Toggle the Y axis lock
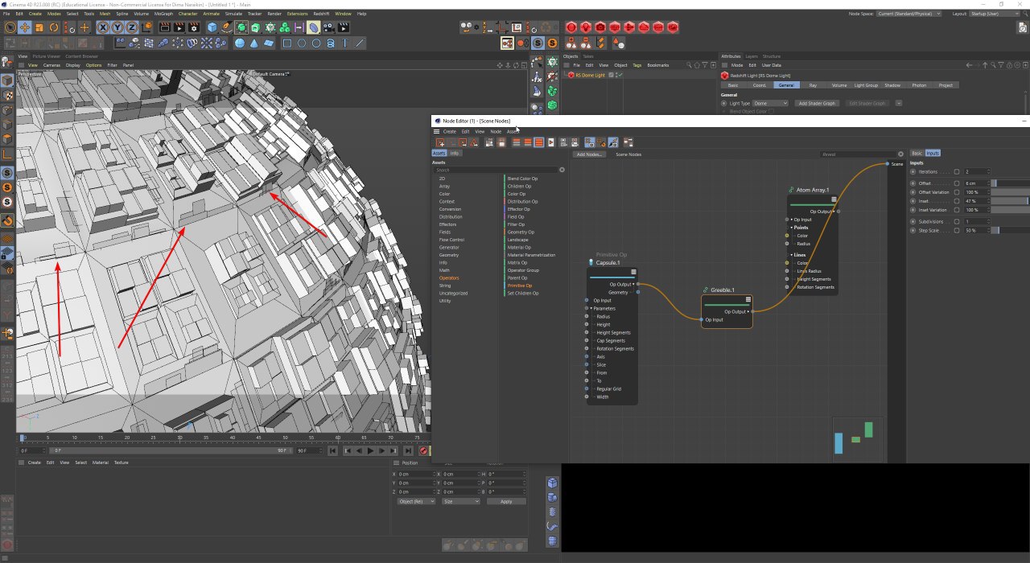1030x563 pixels. pyautogui.click(x=118, y=27)
